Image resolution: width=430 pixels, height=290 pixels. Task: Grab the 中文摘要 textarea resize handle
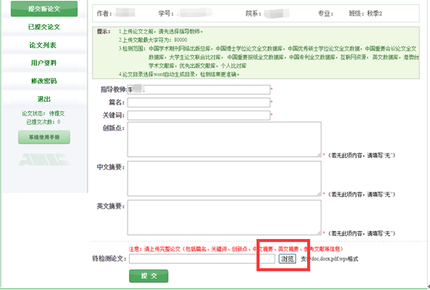tap(319, 194)
